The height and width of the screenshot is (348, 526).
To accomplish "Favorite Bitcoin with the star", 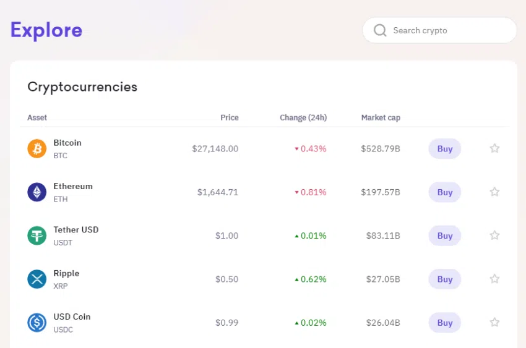I will 494,148.
